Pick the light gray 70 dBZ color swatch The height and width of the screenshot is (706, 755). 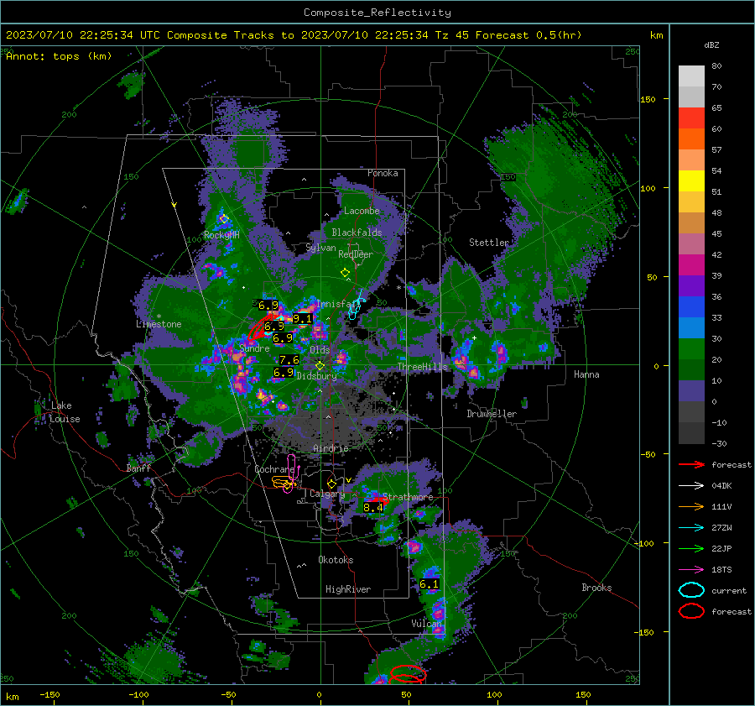[x=691, y=76]
